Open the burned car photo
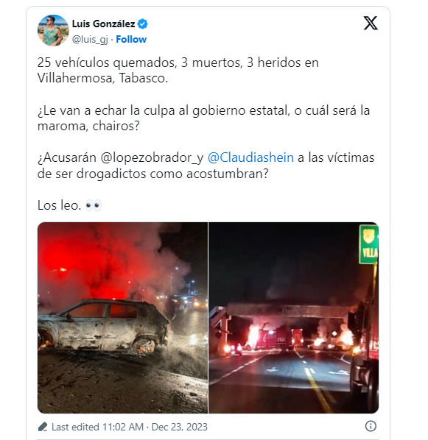Image resolution: width=428 pixels, height=440 pixels. [122, 318]
